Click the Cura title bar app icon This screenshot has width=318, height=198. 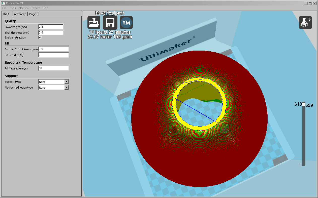tap(3, 3)
